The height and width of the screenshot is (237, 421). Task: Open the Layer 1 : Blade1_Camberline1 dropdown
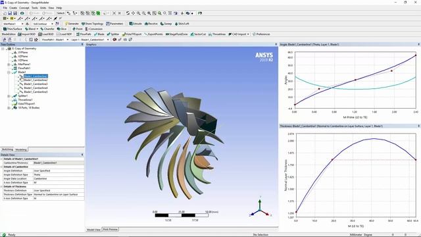[x=108, y=39]
